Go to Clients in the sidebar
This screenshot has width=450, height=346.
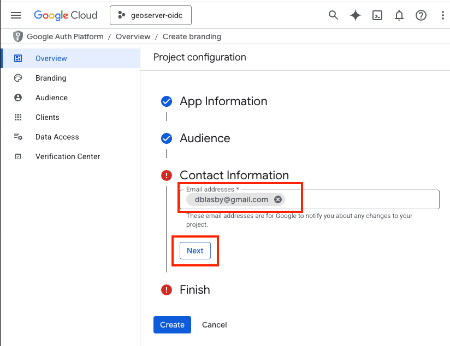point(48,117)
